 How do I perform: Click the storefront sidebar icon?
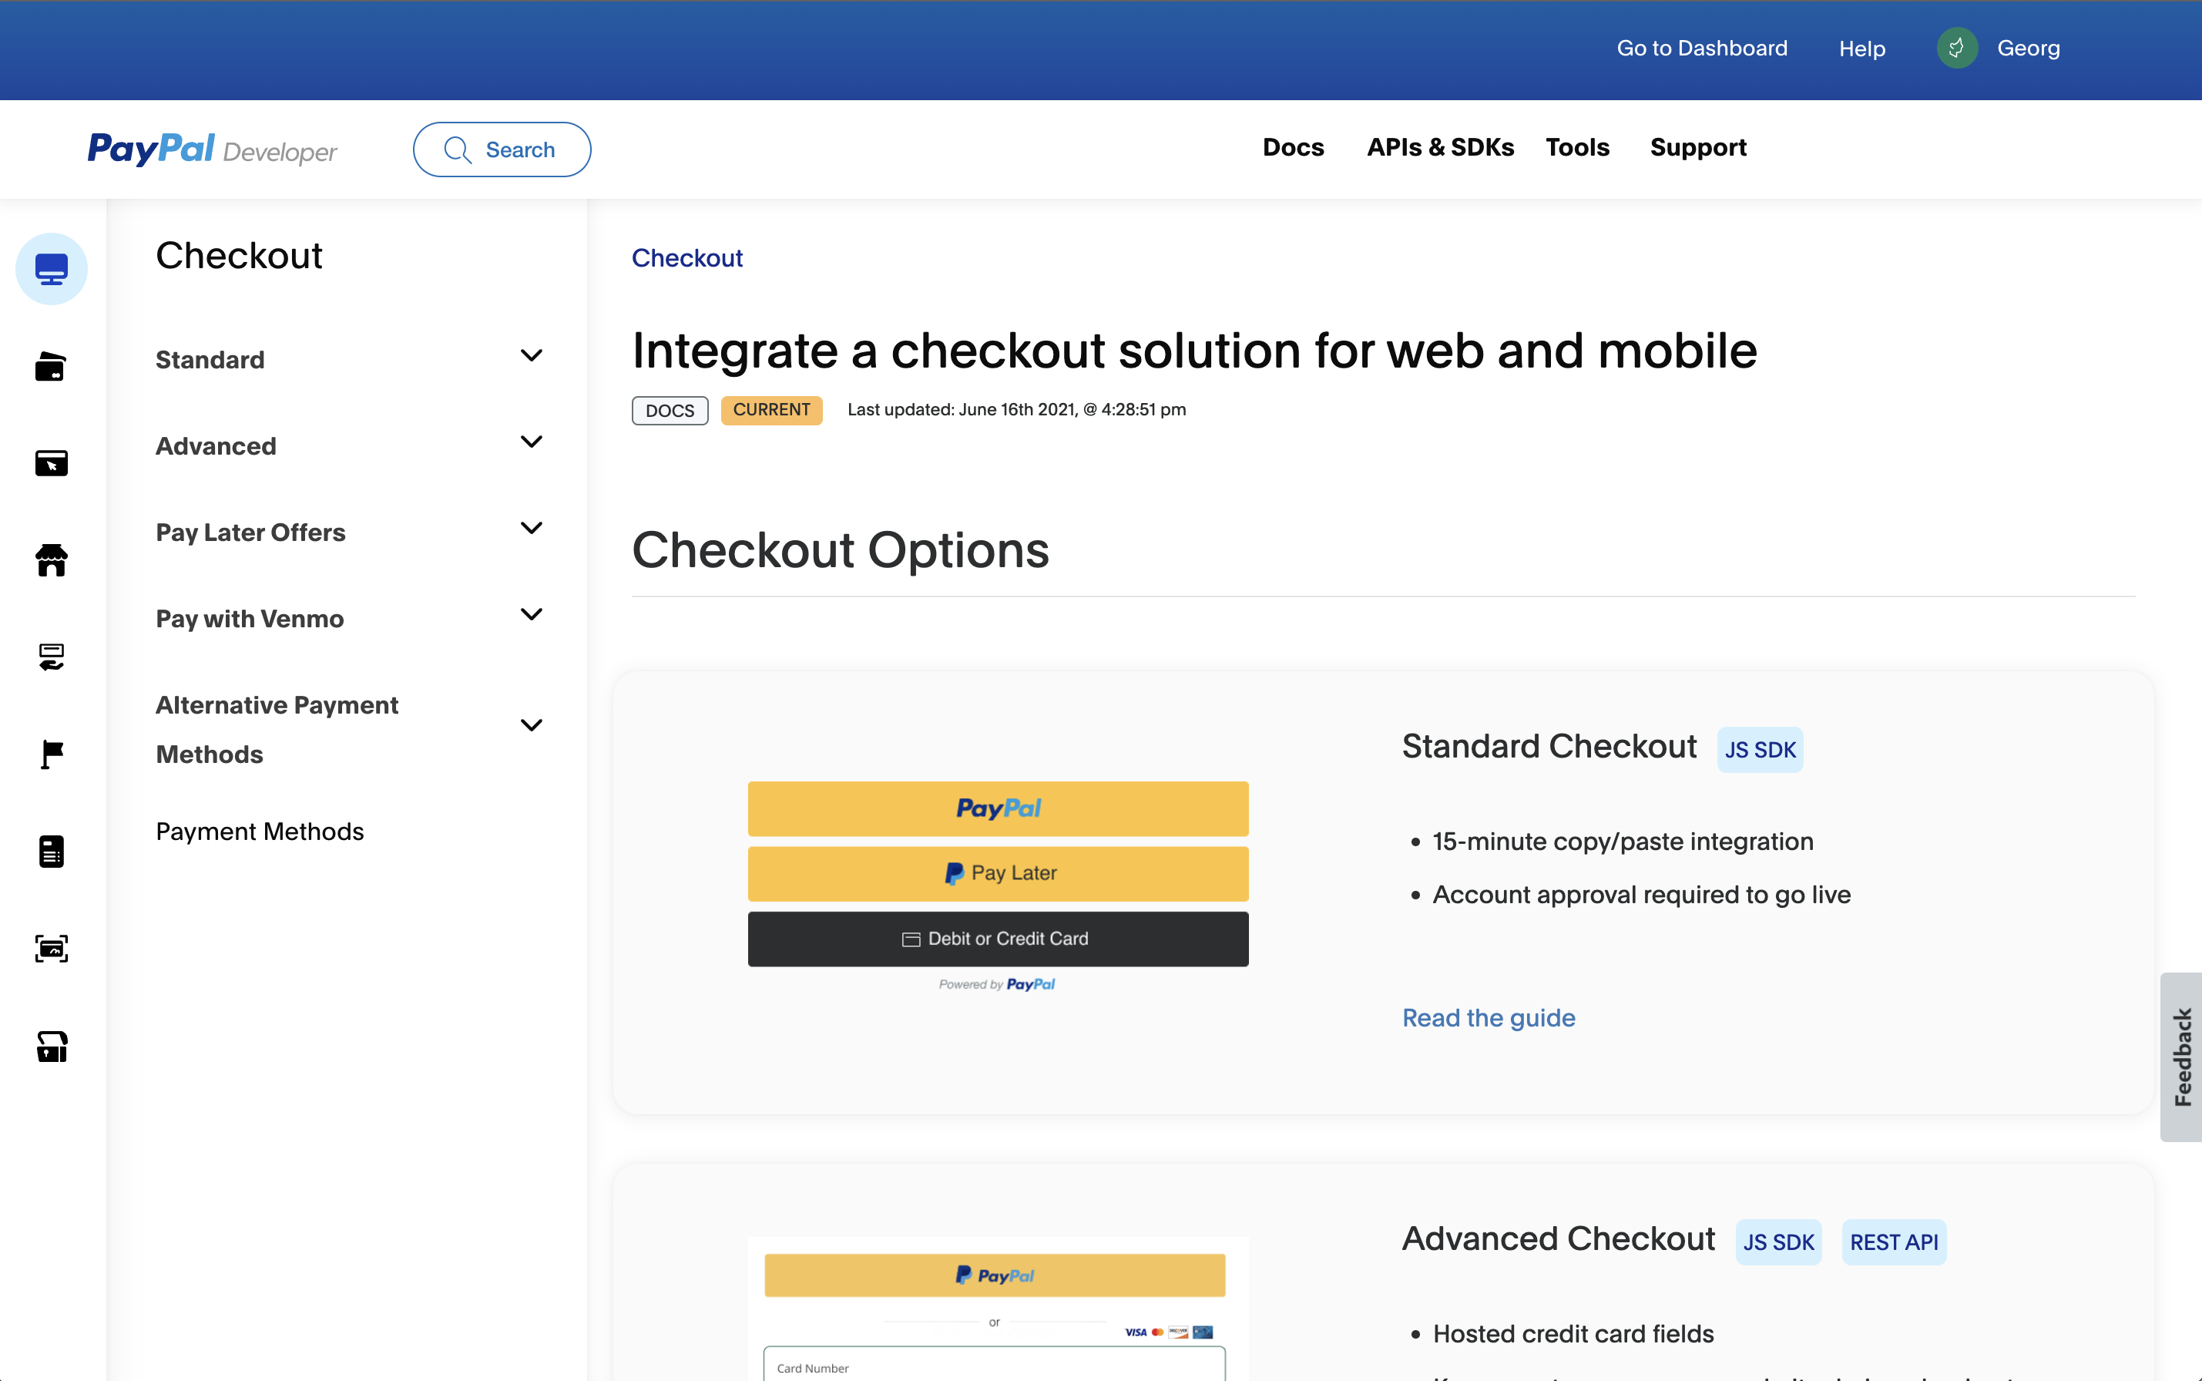[51, 560]
